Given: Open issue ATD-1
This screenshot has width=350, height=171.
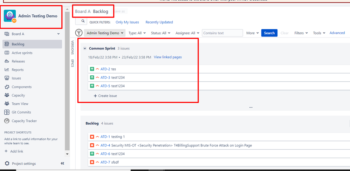Looking at the screenshot, I should [105, 137].
